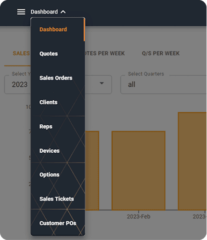Click the Dashboard title in header
The width and height of the screenshot is (207, 240).
point(44,12)
